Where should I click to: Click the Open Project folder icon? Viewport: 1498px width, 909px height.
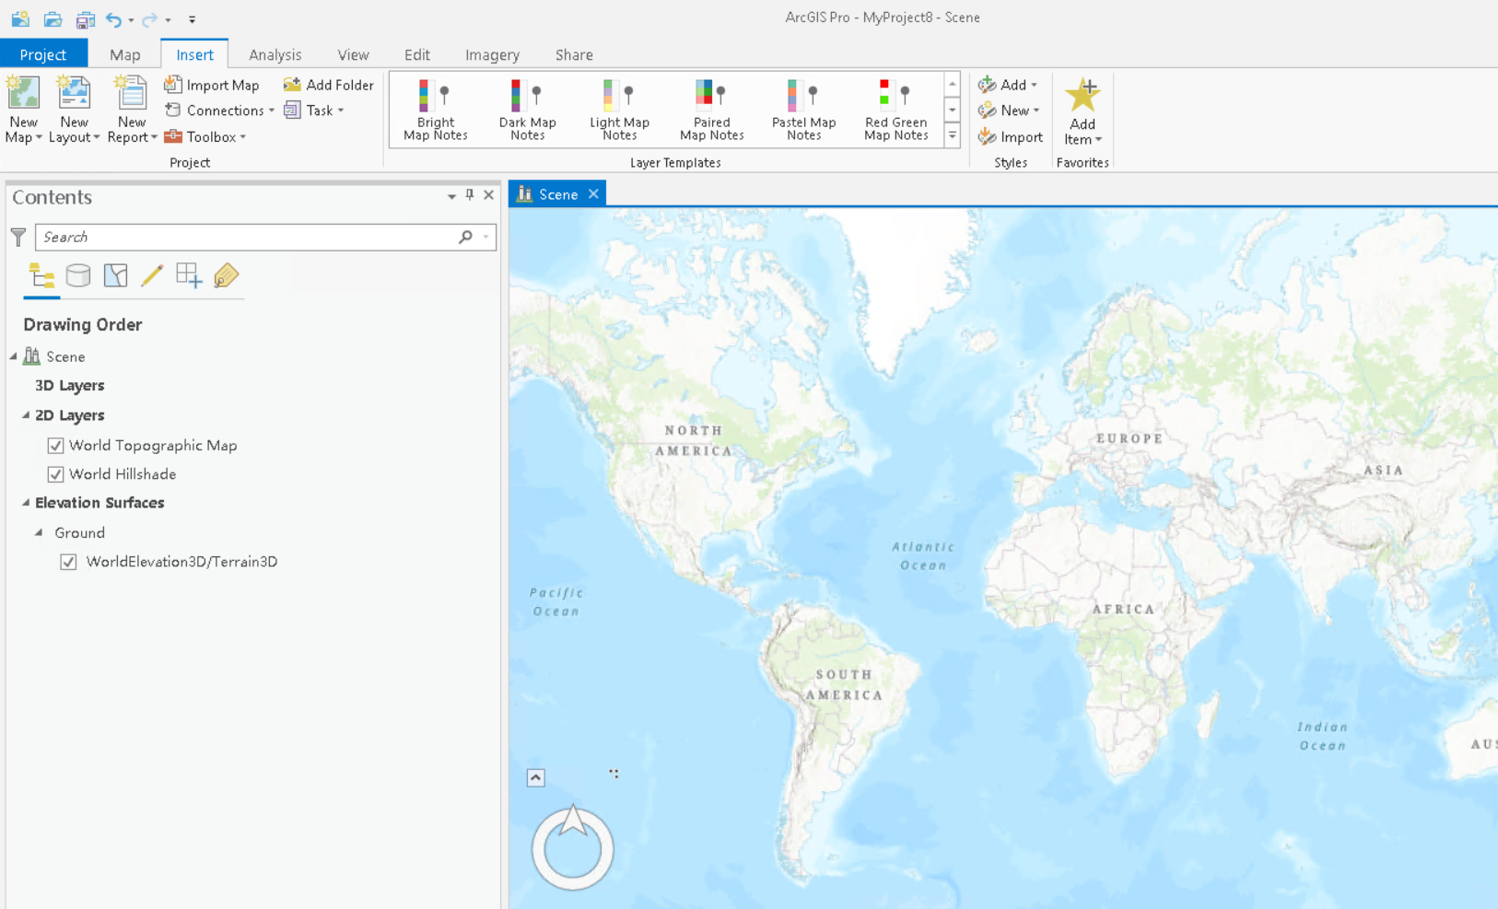(53, 18)
